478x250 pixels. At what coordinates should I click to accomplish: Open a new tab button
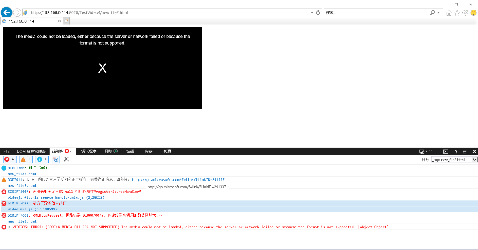click(x=66, y=21)
